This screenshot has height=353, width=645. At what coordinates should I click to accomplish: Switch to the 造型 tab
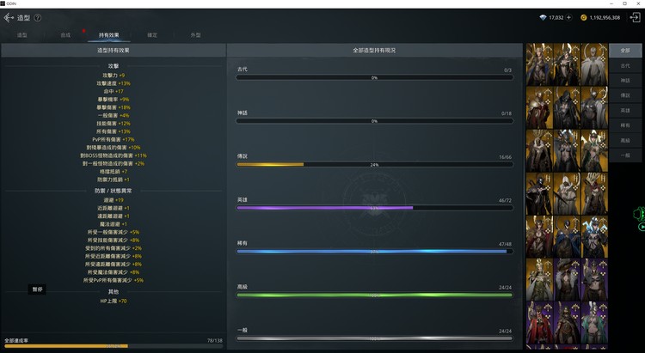(22, 35)
